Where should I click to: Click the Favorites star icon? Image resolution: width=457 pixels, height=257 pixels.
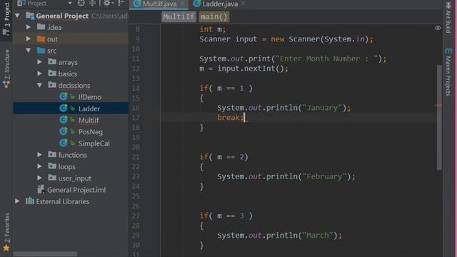[x=6, y=248]
